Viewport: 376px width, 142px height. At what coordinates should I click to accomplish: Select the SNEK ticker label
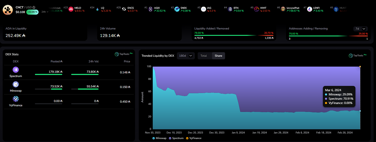184,8
